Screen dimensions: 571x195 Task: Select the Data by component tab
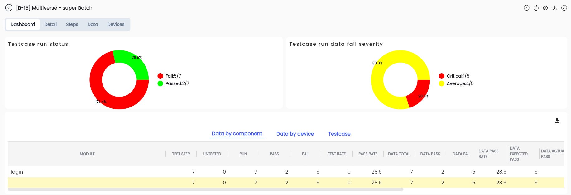coord(237,134)
